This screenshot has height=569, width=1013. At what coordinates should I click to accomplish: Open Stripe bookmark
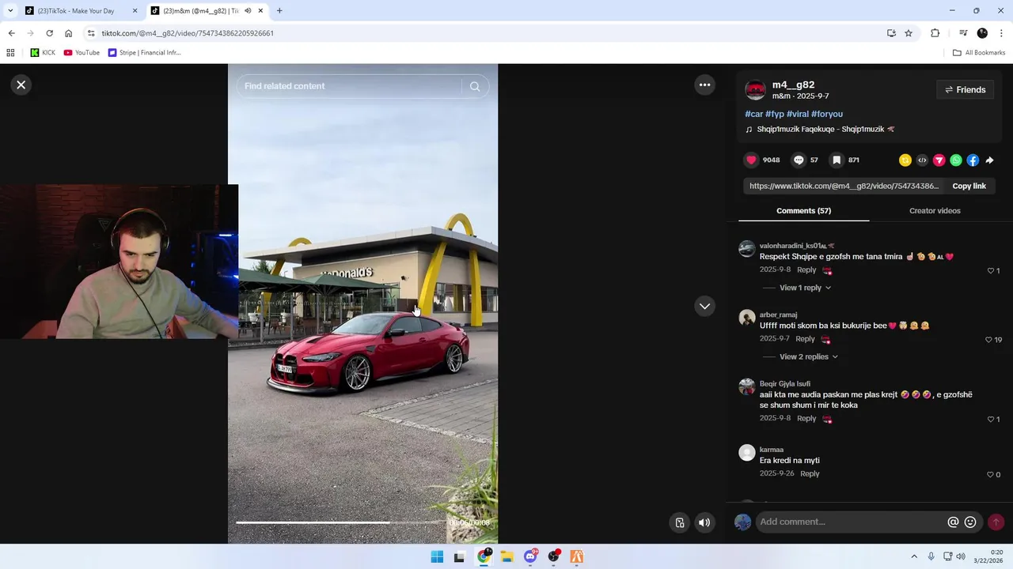(145, 53)
